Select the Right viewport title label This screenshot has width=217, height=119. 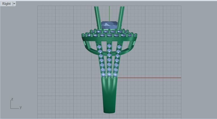pos(6,4)
